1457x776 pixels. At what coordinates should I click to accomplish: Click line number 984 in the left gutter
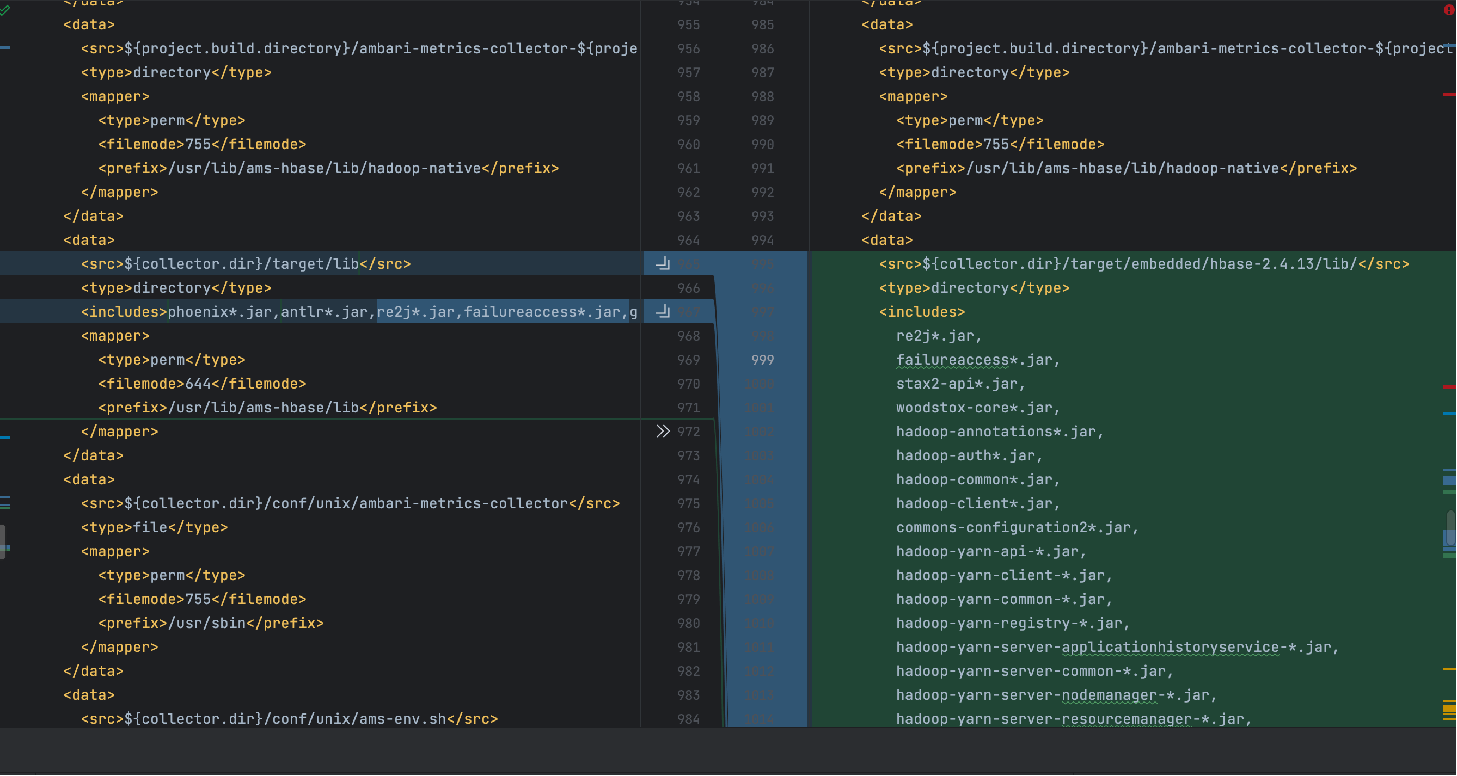coord(688,719)
